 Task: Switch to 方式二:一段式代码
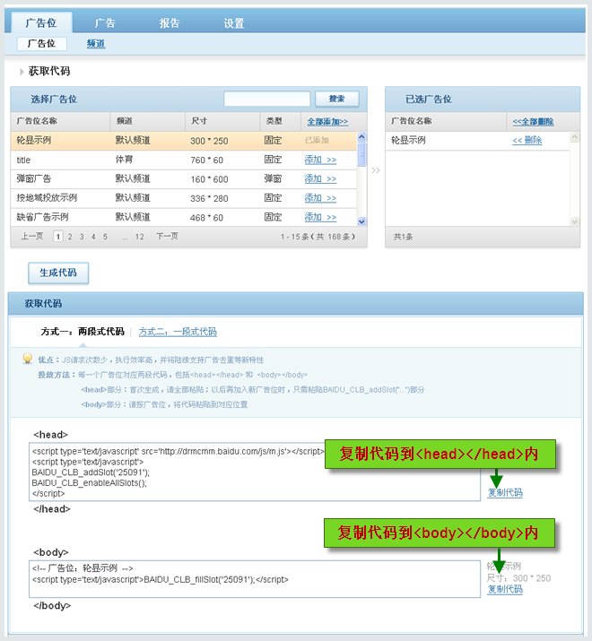pyautogui.click(x=178, y=332)
